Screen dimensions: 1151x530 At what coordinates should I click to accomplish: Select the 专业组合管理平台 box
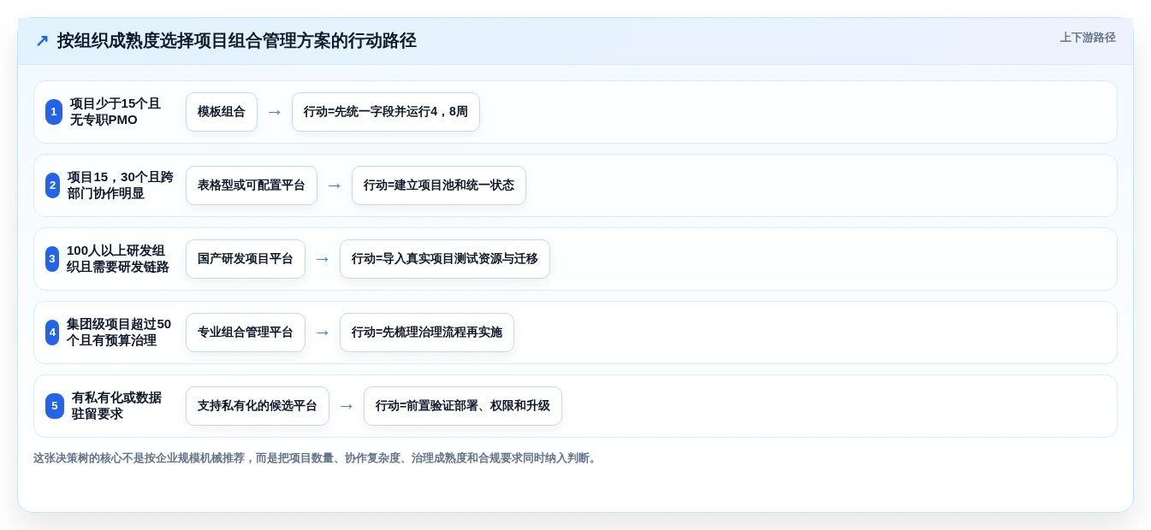[x=246, y=333]
